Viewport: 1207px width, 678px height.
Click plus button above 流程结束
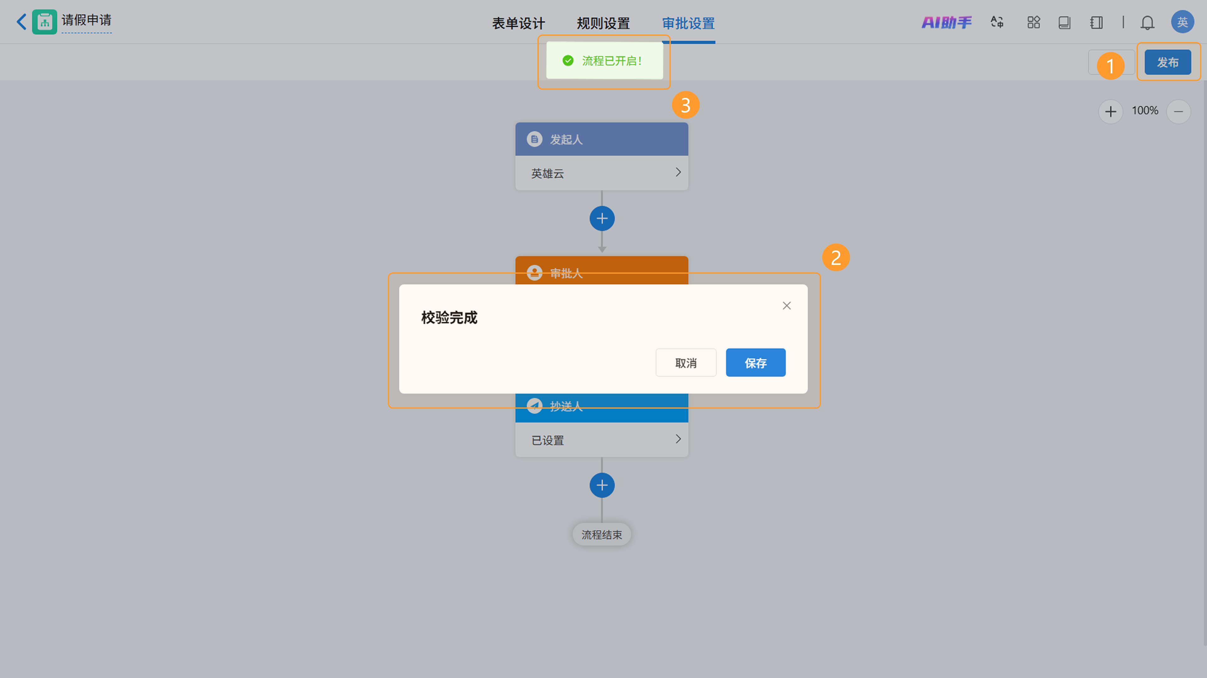pos(602,485)
